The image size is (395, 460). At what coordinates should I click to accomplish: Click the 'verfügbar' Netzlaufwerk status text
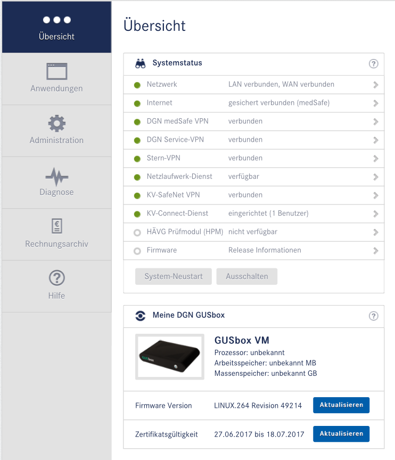[244, 177]
